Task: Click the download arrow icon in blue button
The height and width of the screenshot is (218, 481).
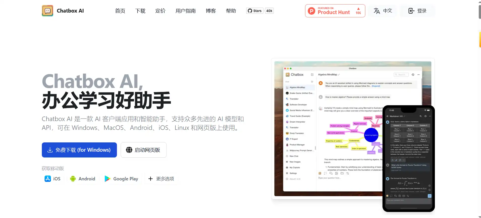Action: (50, 150)
